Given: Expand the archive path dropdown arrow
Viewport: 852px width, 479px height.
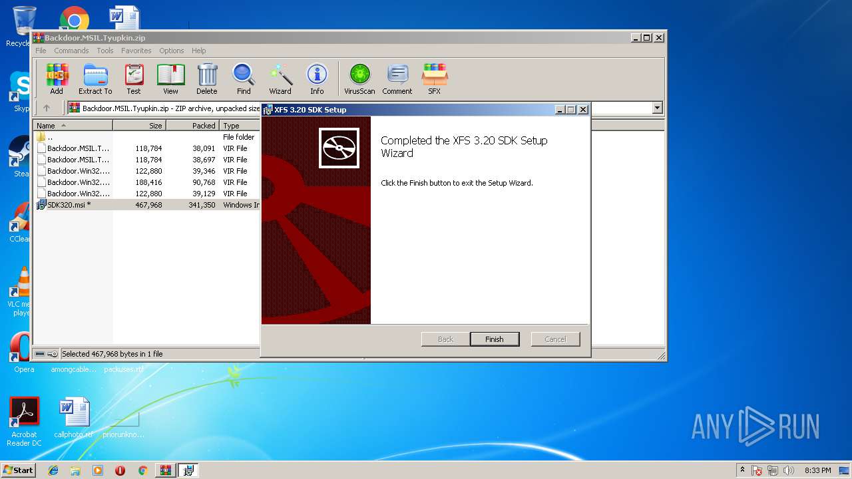Looking at the screenshot, I should pos(658,108).
